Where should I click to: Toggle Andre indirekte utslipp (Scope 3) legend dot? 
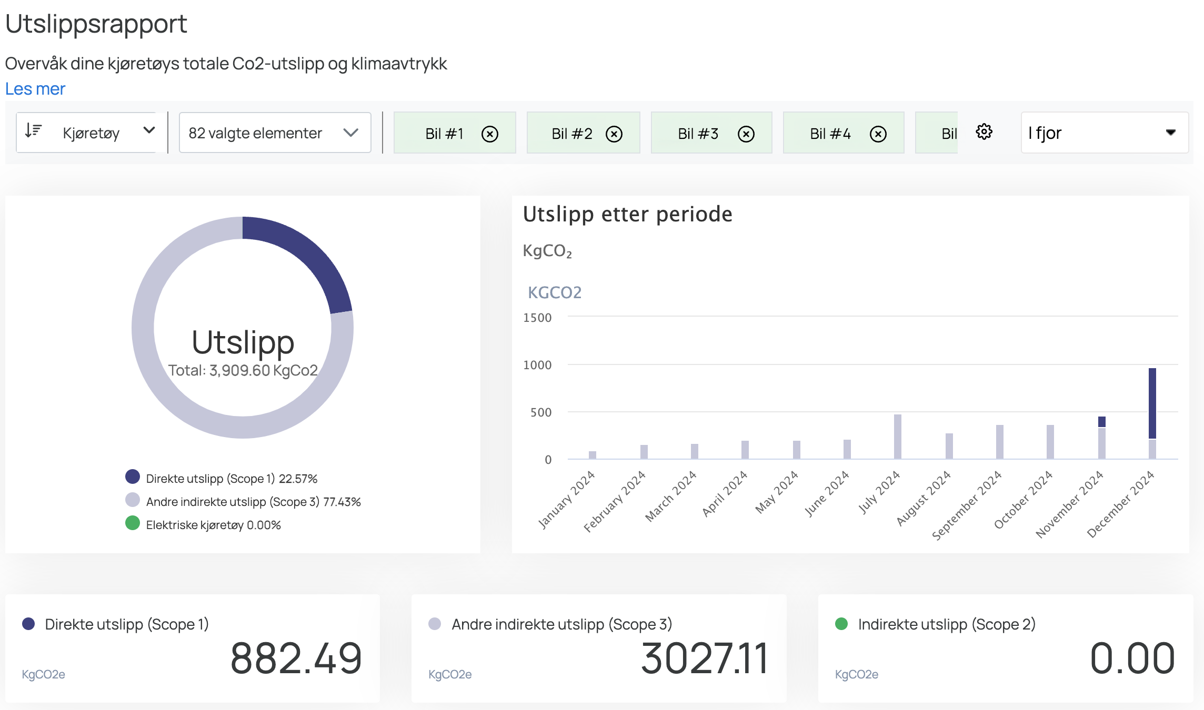pyautogui.click(x=133, y=500)
